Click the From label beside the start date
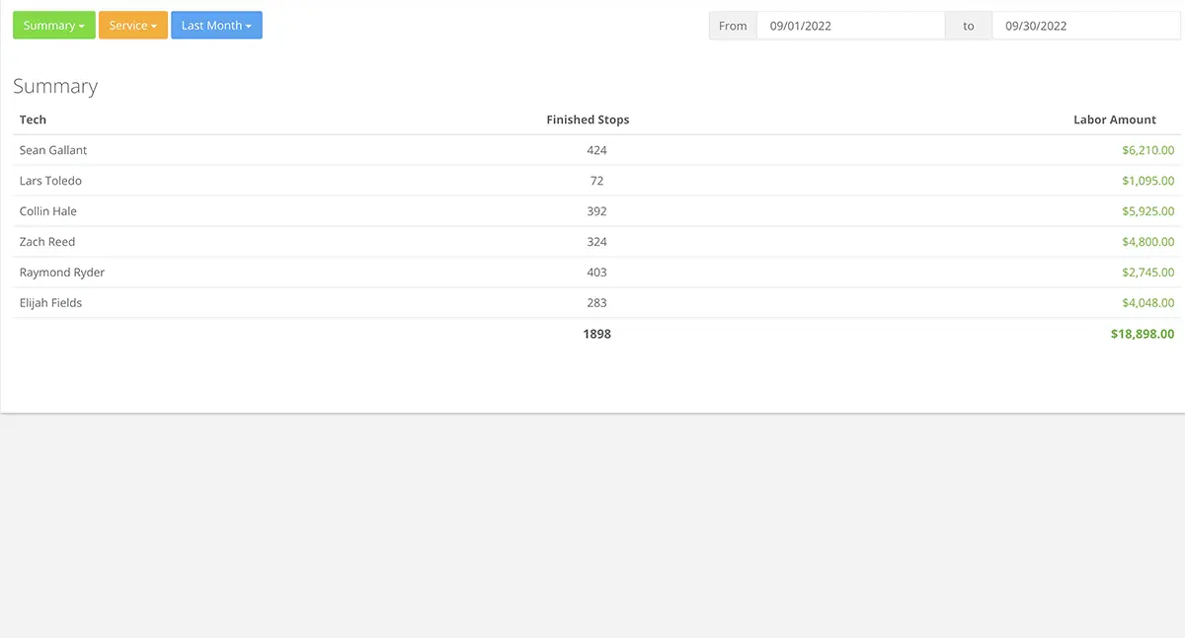Viewport: 1185px width, 638px height. tap(733, 26)
